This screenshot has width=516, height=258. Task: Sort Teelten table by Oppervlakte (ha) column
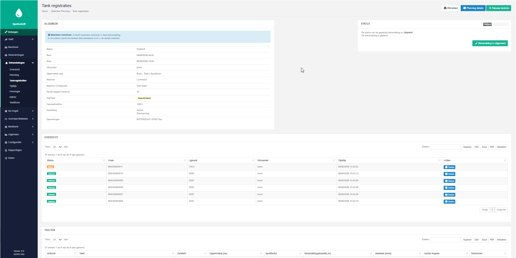(x=236, y=254)
